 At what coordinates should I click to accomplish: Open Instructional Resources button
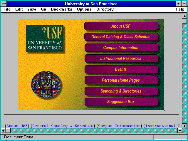tap(121, 58)
